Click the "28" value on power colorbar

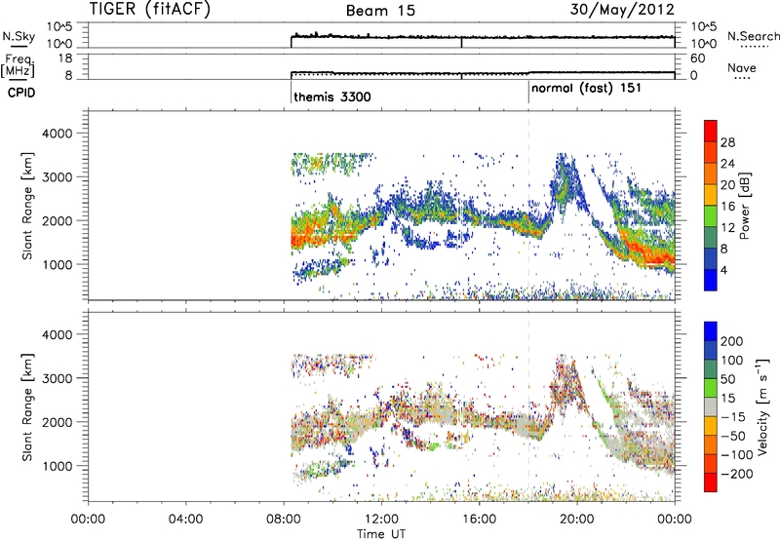pyautogui.click(x=727, y=142)
